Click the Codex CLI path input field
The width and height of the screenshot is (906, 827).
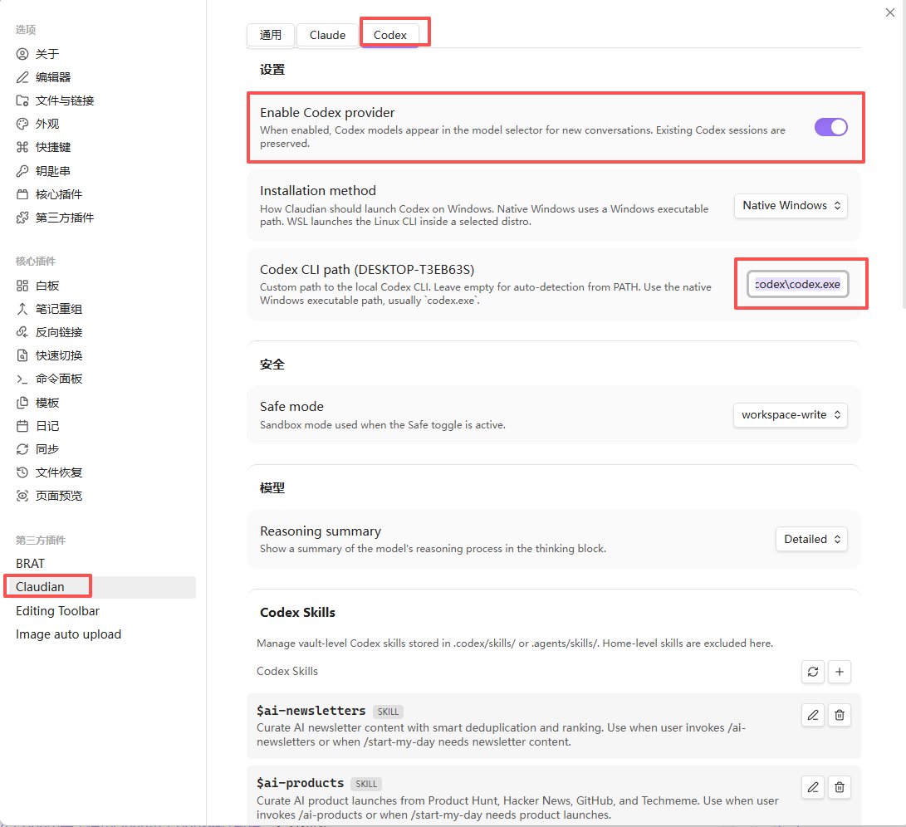tap(798, 284)
